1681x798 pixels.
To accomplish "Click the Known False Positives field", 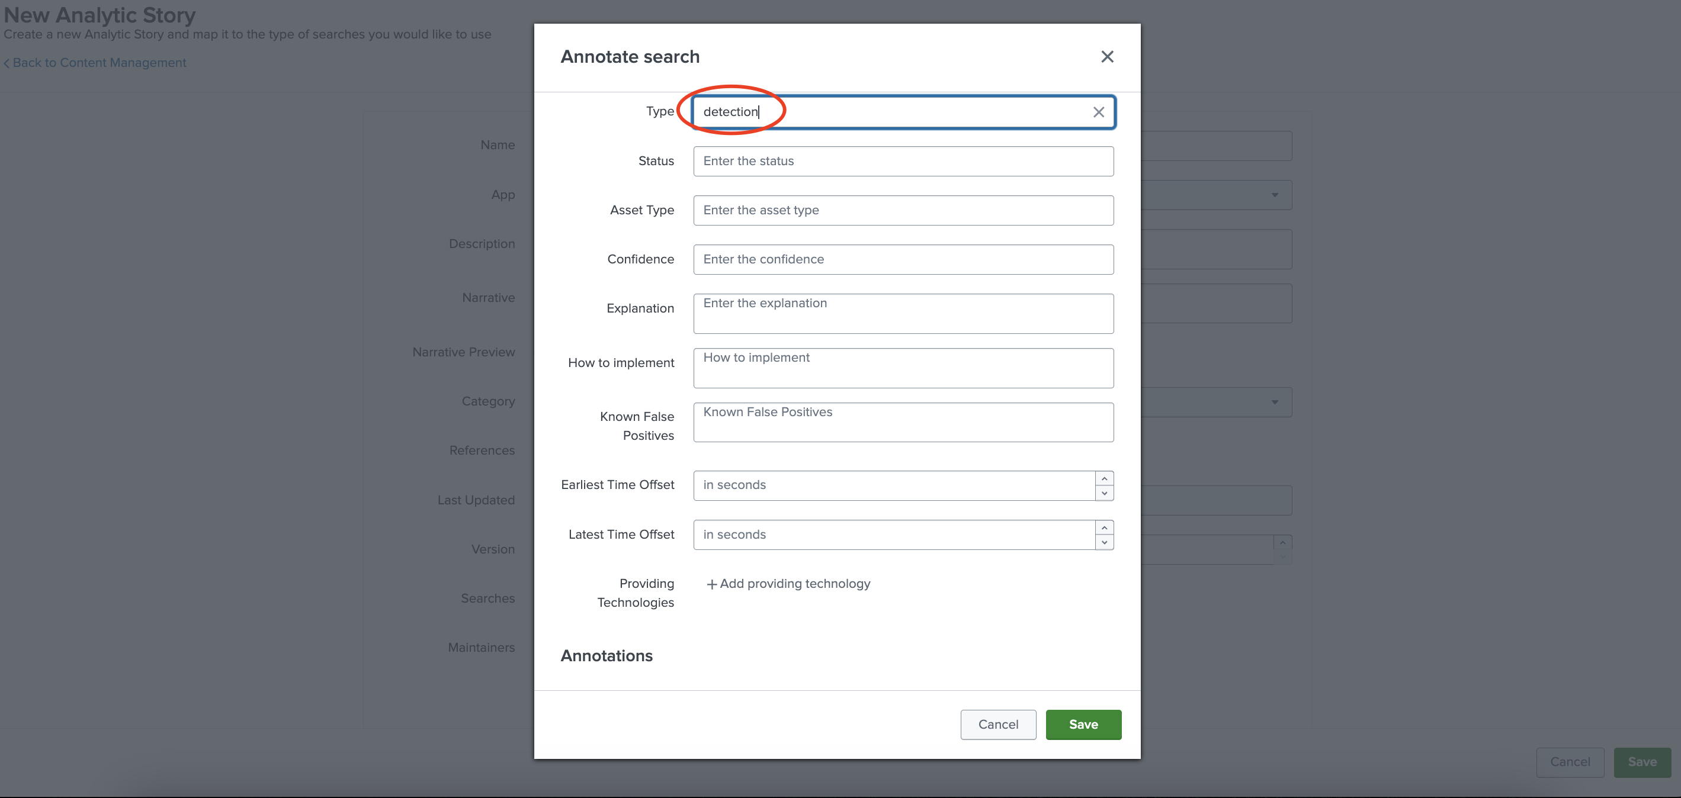I will click(903, 423).
